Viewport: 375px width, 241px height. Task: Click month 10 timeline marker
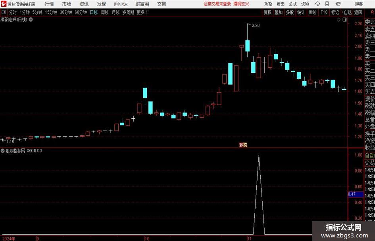click(147, 239)
